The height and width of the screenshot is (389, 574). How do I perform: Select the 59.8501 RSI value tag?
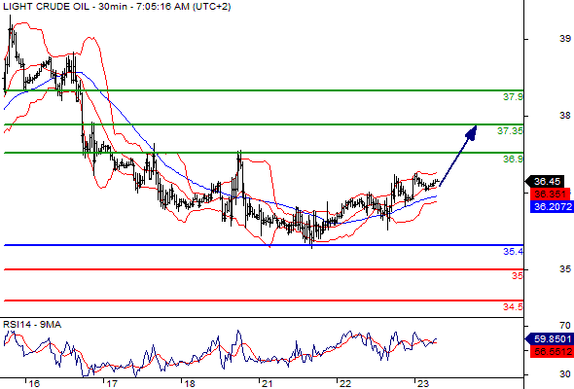(549, 338)
